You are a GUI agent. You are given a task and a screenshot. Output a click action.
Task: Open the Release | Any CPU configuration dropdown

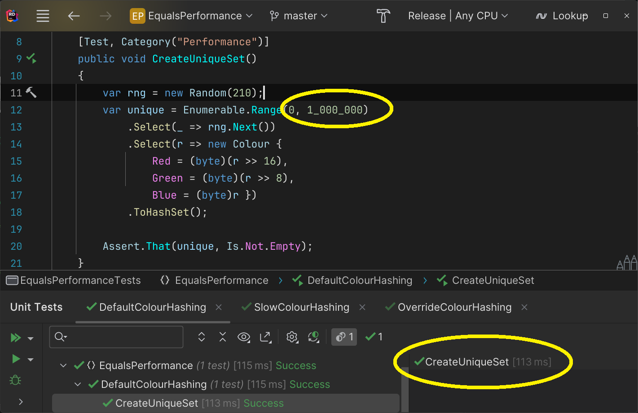458,16
